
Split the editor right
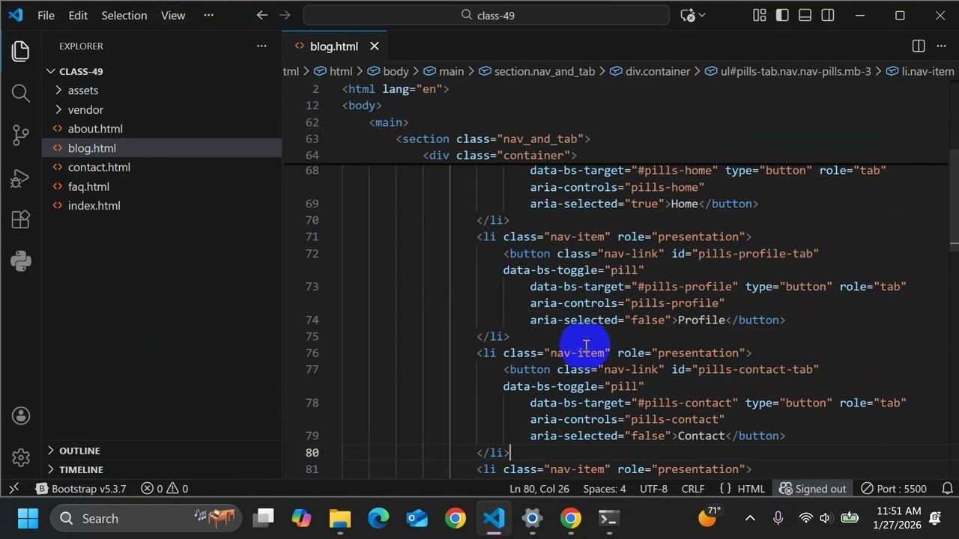[919, 46]
